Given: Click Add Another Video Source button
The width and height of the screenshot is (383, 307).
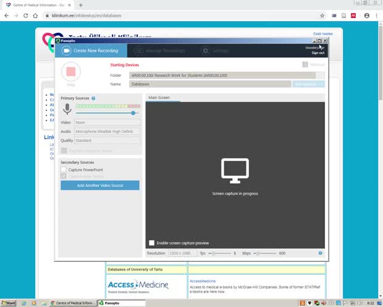Looking at the screenshot, I should [99, 186].
